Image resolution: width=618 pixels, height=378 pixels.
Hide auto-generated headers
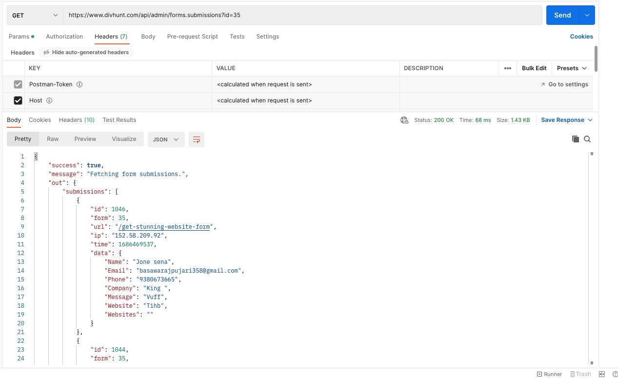click(x=86, y=52)
